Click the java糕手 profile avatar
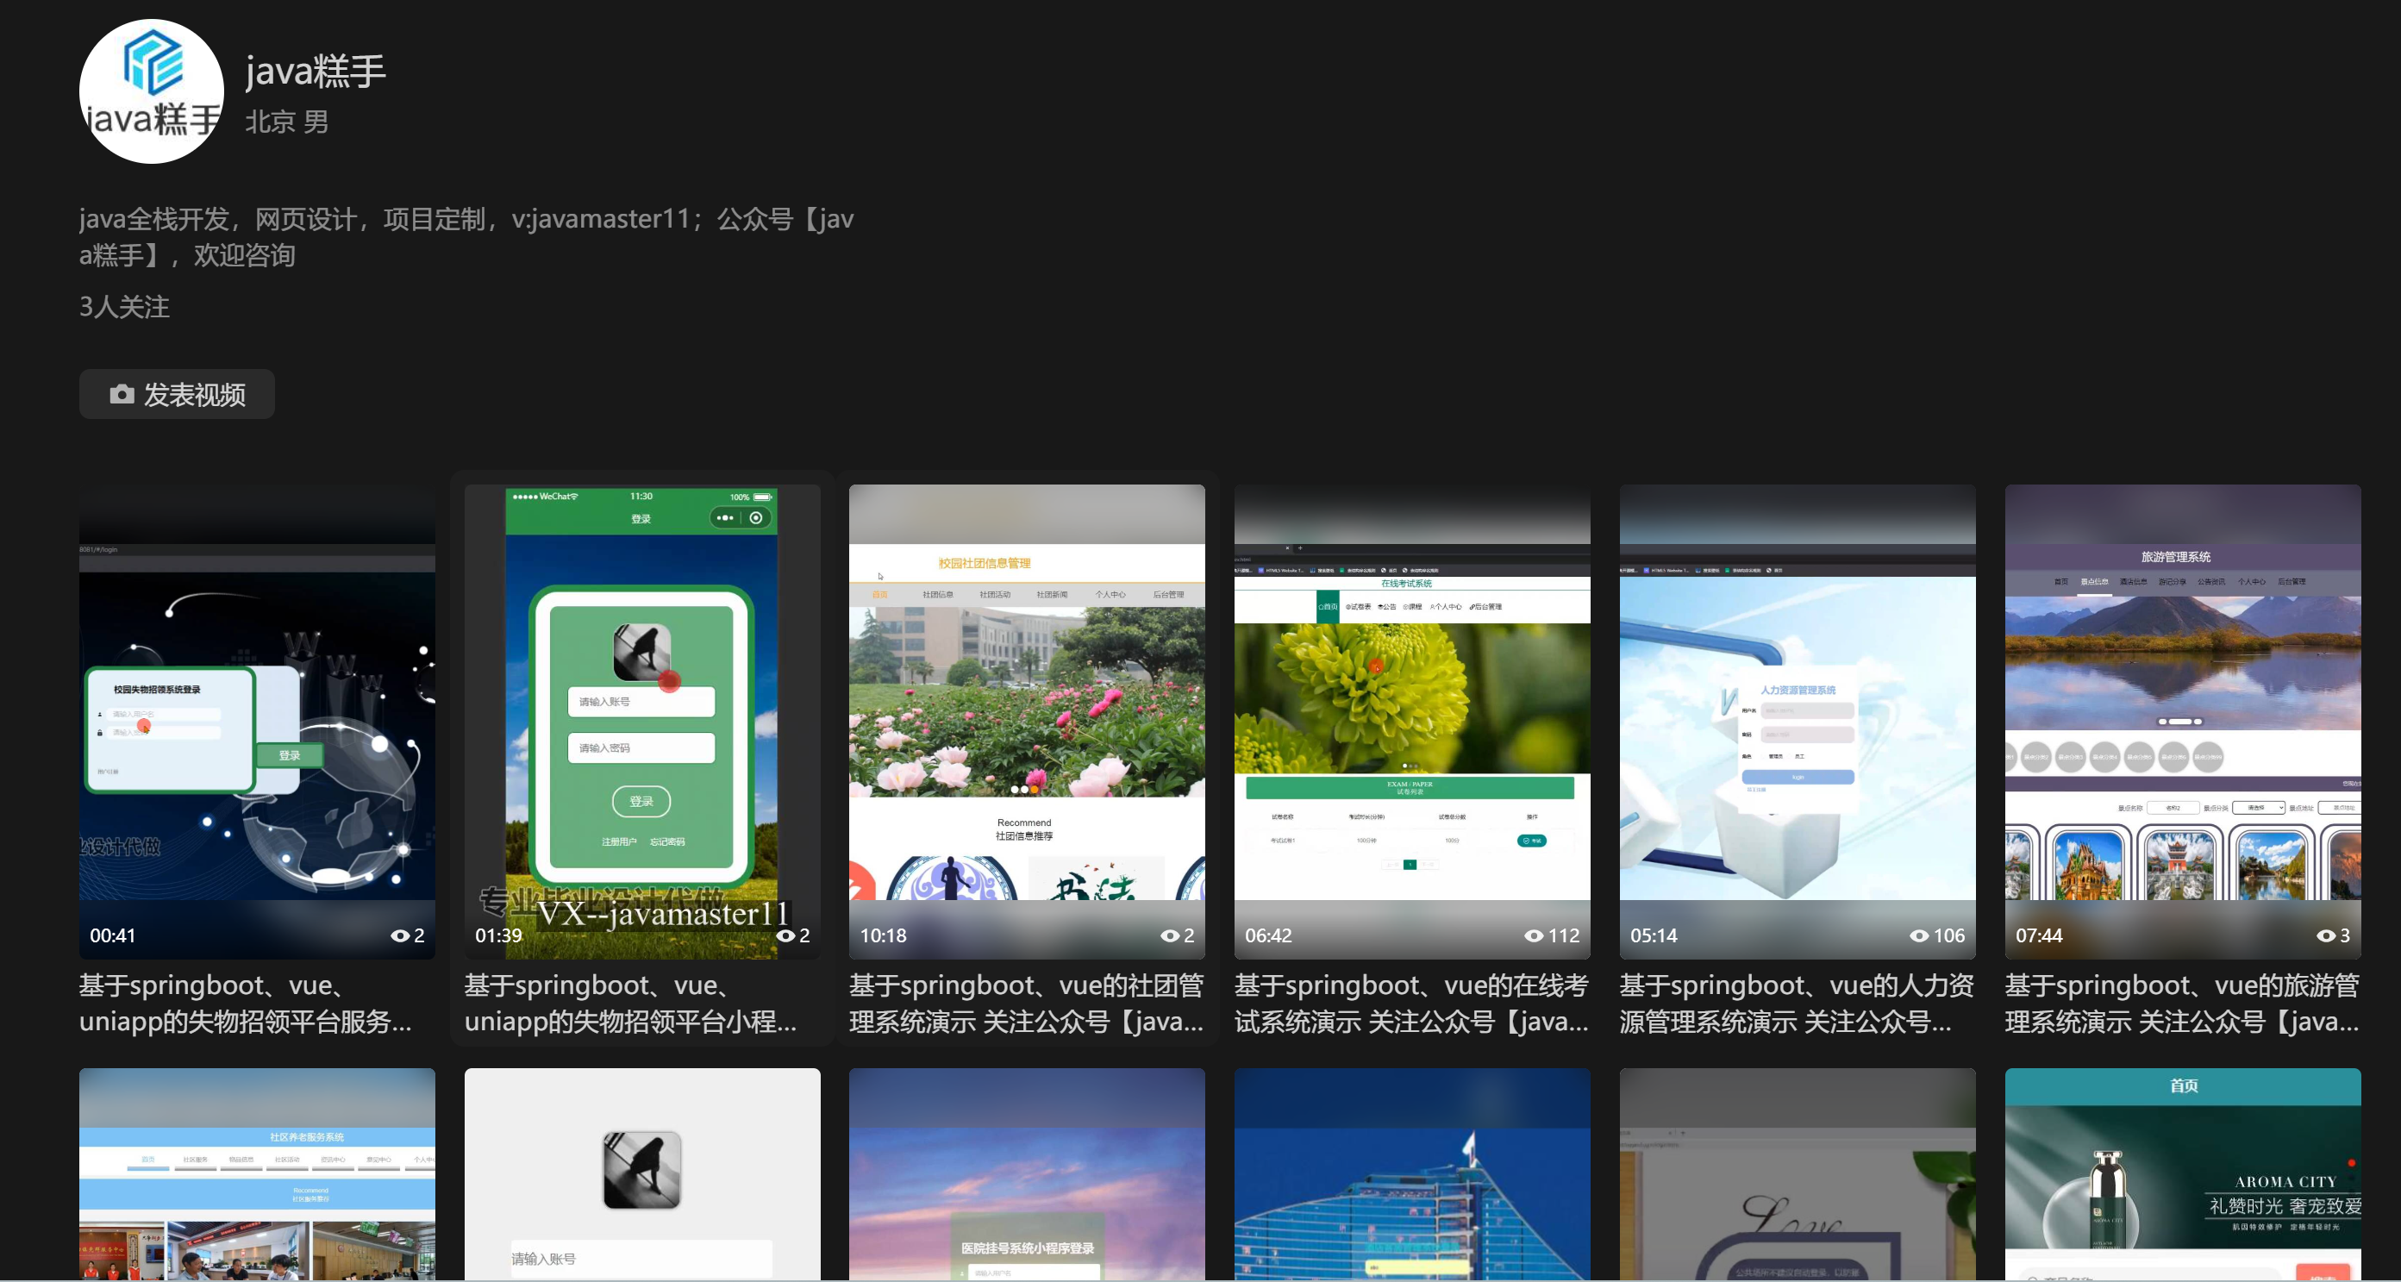Screen dimensions: 2401x1282 (151, 91)
